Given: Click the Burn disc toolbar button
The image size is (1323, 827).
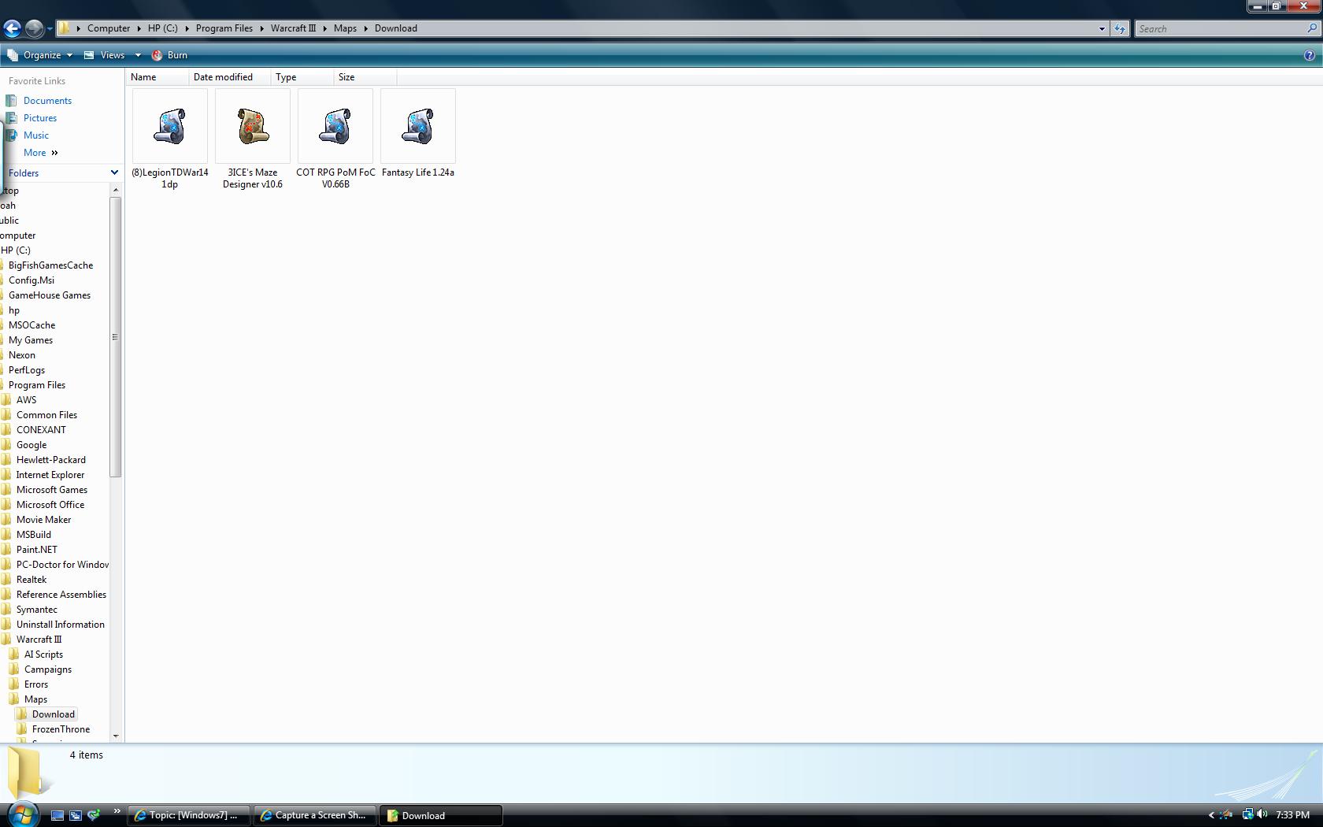Looking at the screenshot, I should pyautogui.click(x=169, y=55).
